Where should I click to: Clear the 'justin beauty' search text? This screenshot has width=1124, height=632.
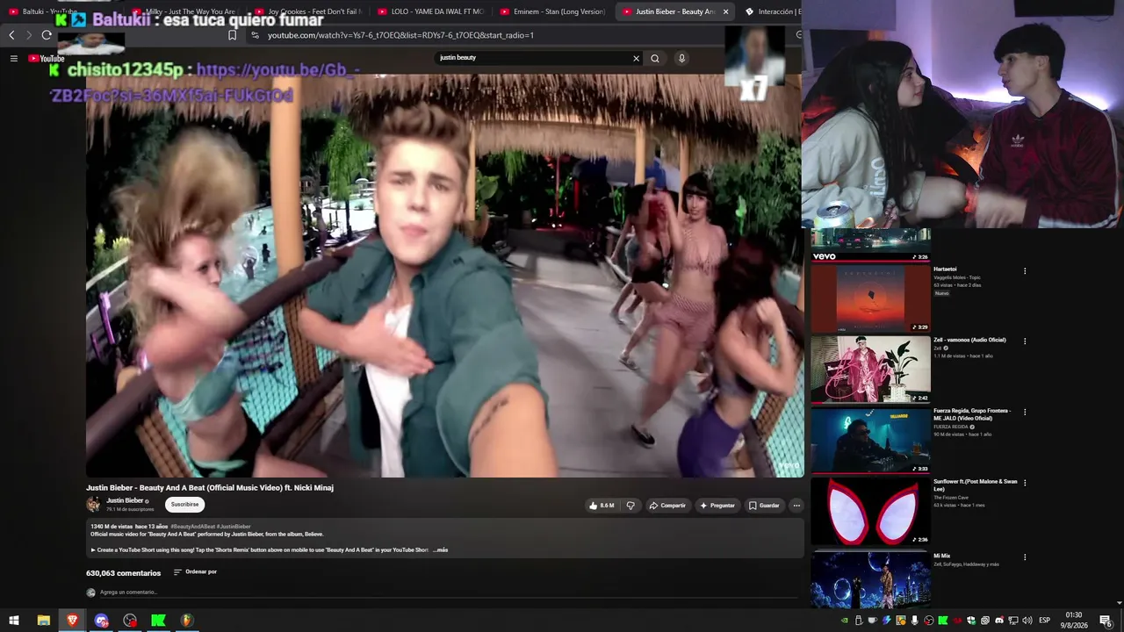click(637, 59)
